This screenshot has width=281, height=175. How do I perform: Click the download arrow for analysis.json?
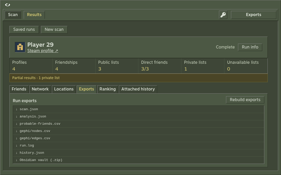point(16,117)
